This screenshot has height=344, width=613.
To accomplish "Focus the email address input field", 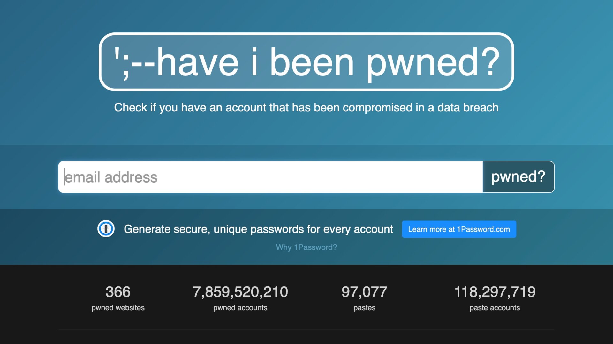I will 270,177.
